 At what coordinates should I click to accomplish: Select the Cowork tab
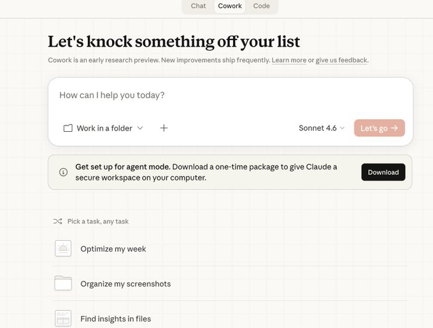230,6
